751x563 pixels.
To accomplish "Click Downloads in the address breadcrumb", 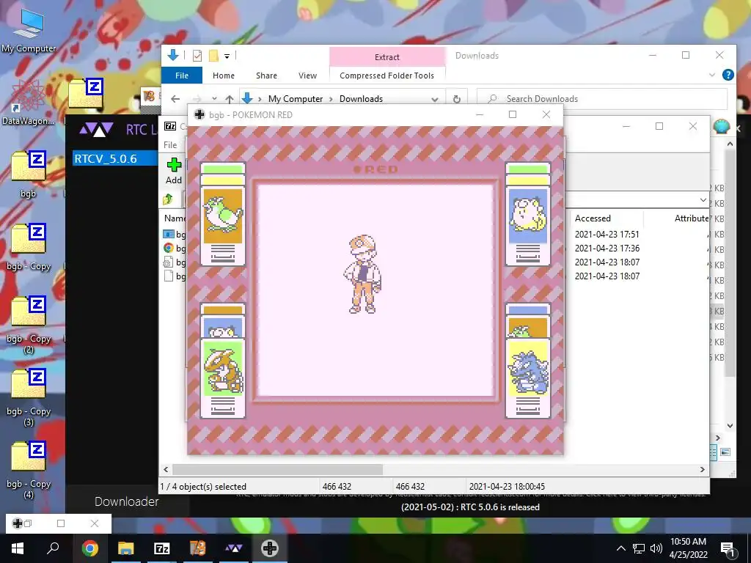I will (361, 99).
